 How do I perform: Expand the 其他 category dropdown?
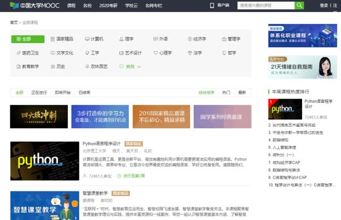130,67
